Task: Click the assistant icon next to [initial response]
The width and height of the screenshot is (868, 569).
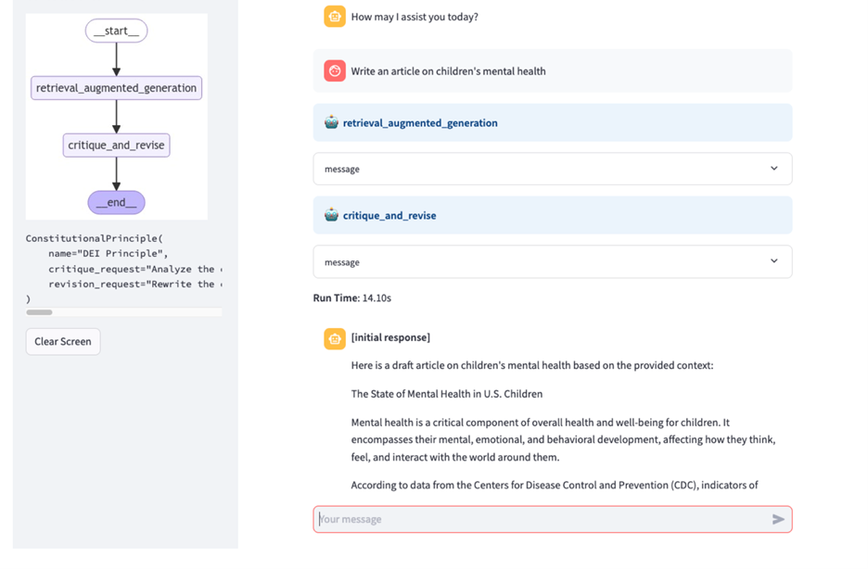Action: pyautogui.click(x=334, y=337)
